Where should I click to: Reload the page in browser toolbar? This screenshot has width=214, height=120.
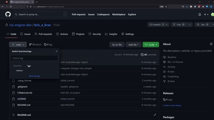11,7
